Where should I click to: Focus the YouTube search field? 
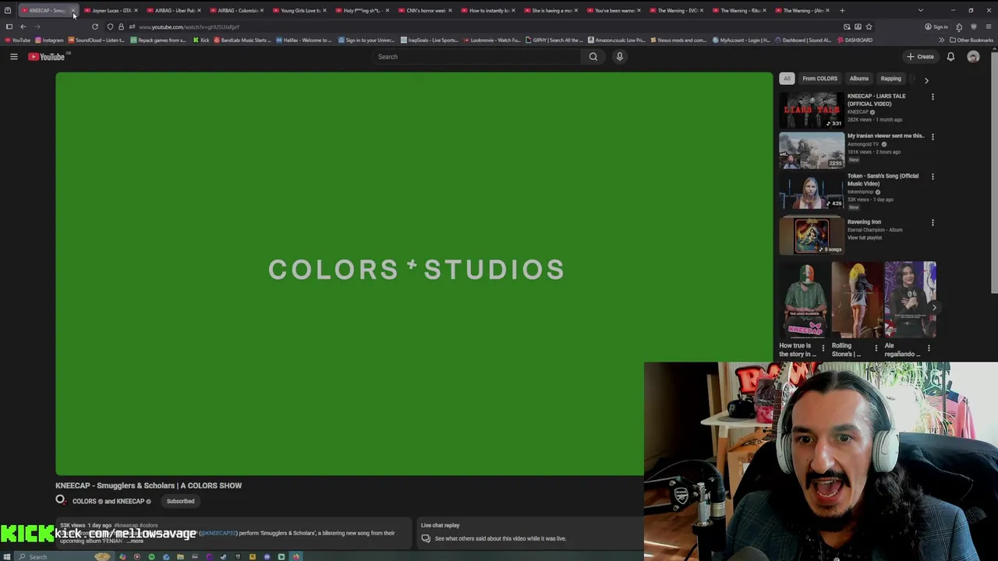[x=476, y=57]
